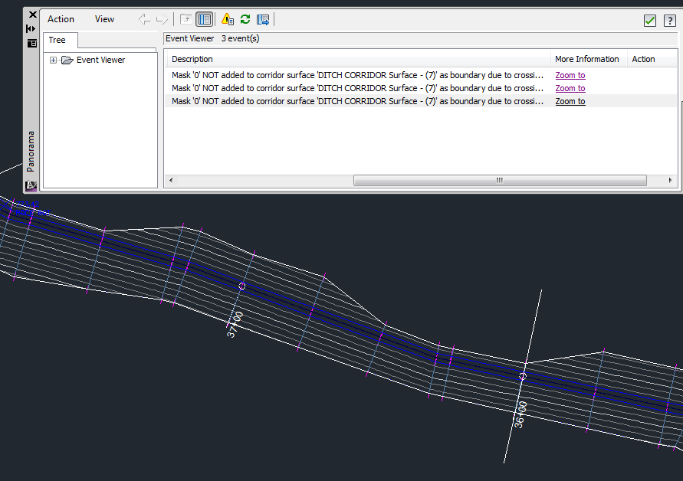Click the green refresh arrows icon

(x=245, y=20)
